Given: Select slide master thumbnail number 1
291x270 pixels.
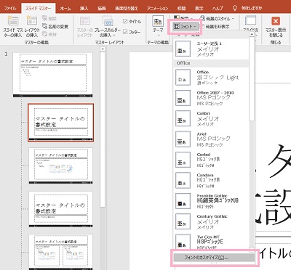Looking at the screenshot, I should [x=53, y=75].
